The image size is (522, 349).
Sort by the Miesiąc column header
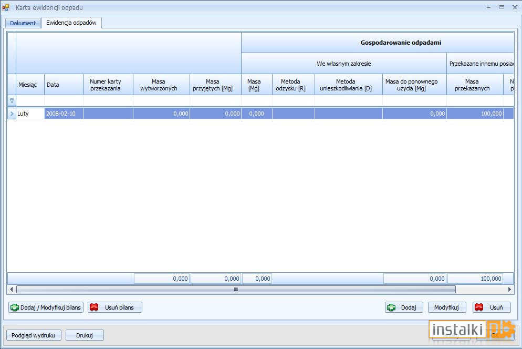point(30,85)
